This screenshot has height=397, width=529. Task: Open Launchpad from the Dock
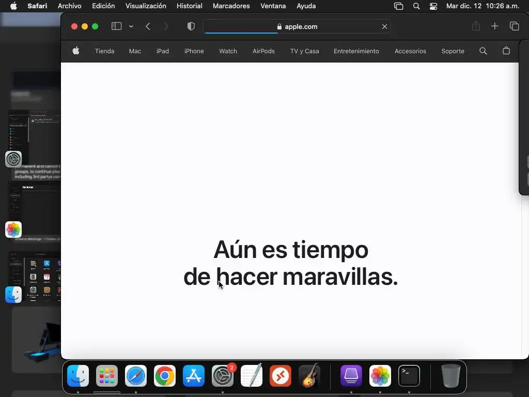(x=107, y=376)
